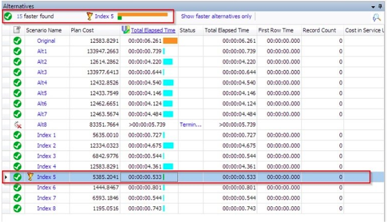Click plan cost 133977.6413 of Alt3

[103, 72]
